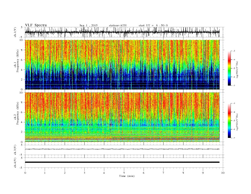The image size is (251, 194).
Task: Click the "4" kHz tick of ch.2 spectrogram
Action: pos(22,122)
